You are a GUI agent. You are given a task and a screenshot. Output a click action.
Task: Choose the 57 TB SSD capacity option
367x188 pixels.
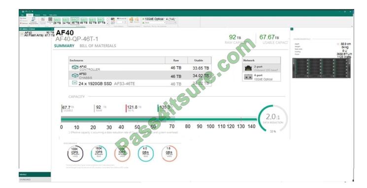coord(101,21)
